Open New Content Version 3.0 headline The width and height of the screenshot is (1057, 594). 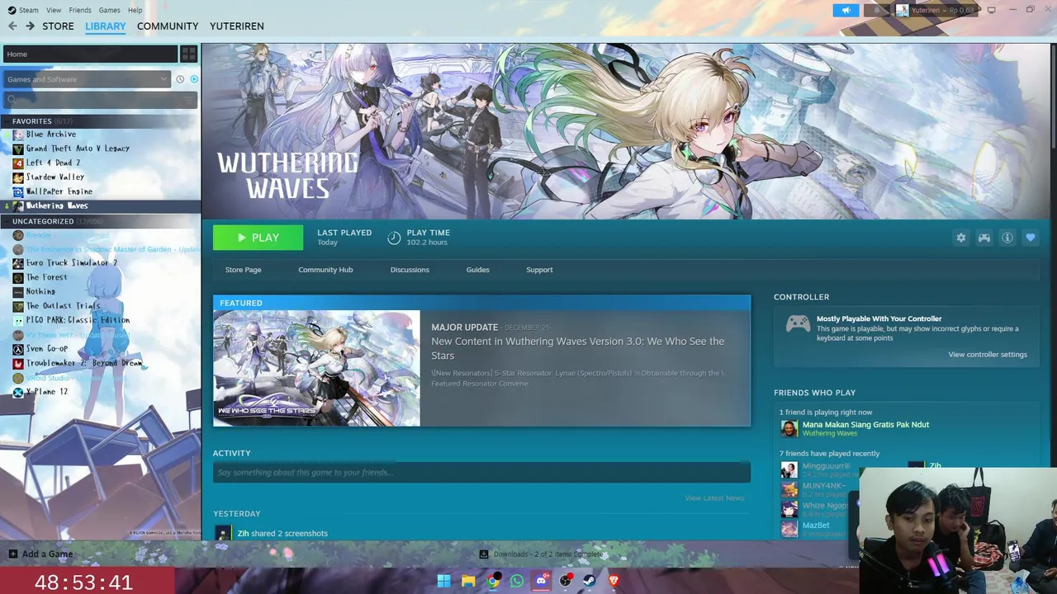[x=577, y=348]
